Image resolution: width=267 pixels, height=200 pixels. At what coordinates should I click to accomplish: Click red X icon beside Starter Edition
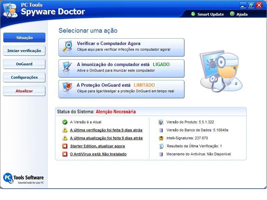pos(65,146)
